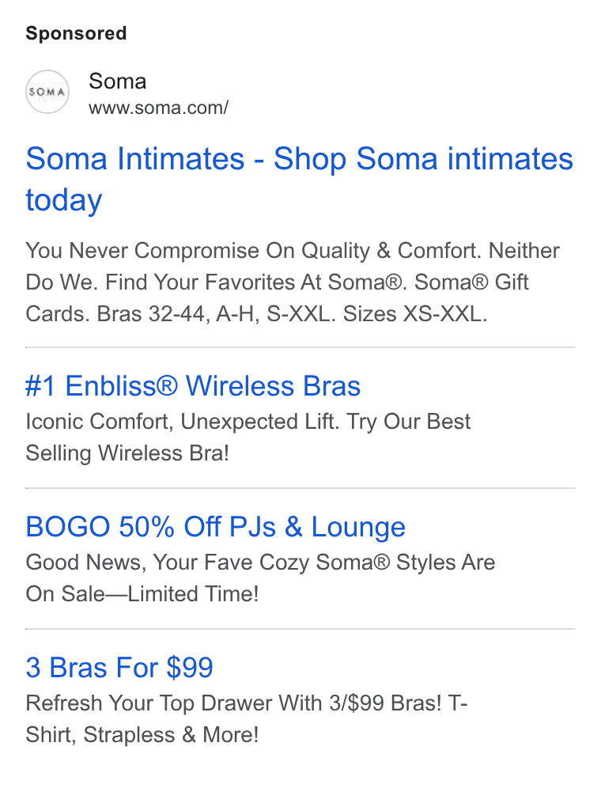Click the "Gift" word in ad description

512,282
